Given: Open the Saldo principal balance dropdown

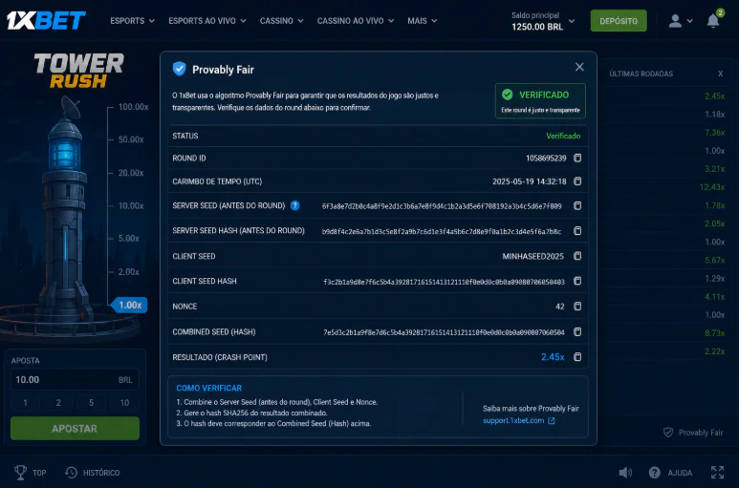Looking at the screenshot, I should pyautogui.click(x=543, y=21).
